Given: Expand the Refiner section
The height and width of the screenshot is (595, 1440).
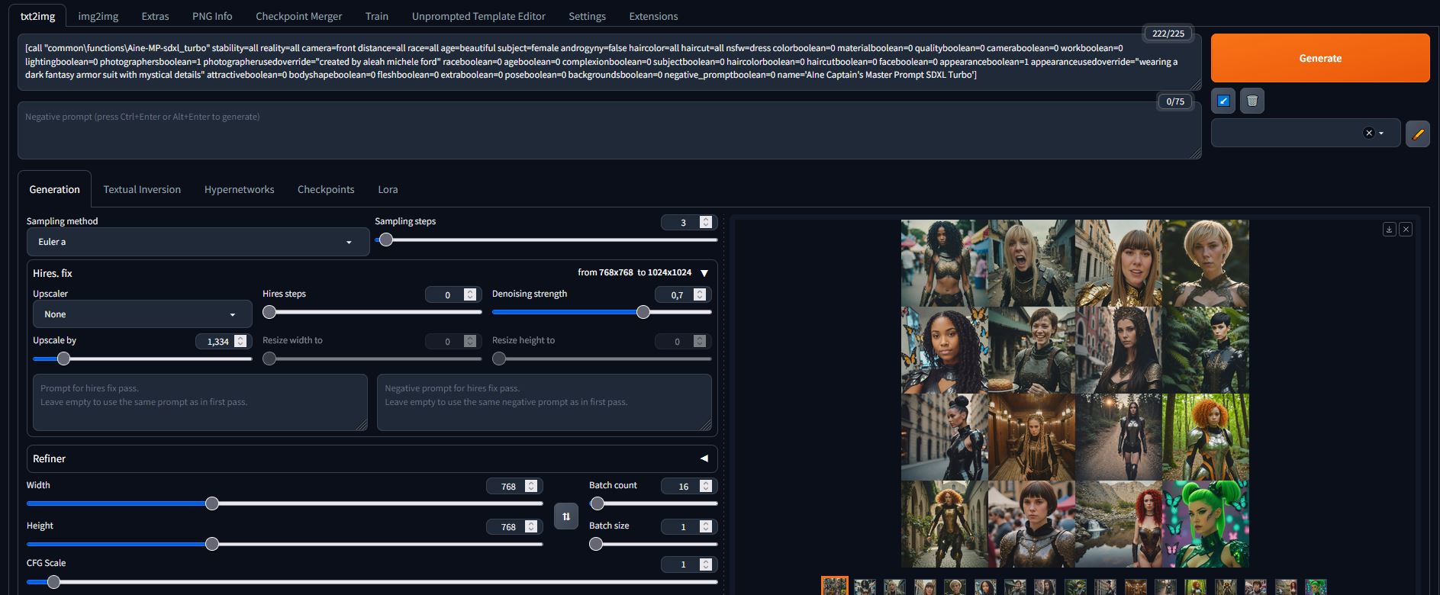Looking at the screenshot, I should 704,458.
